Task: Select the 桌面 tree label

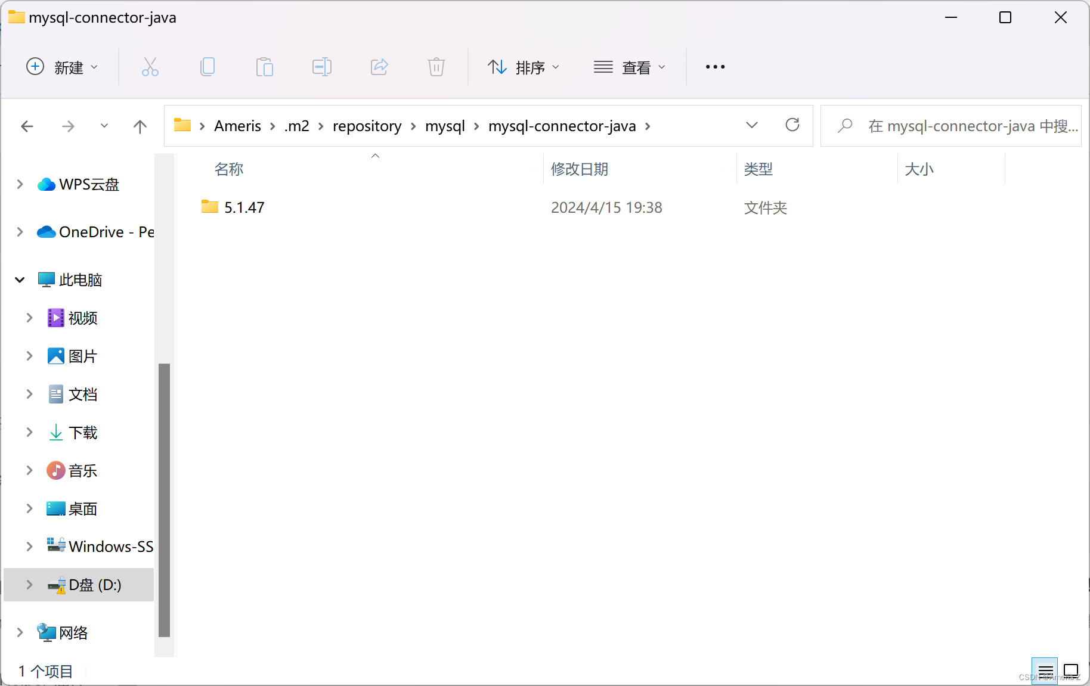Action: (83, 509)
